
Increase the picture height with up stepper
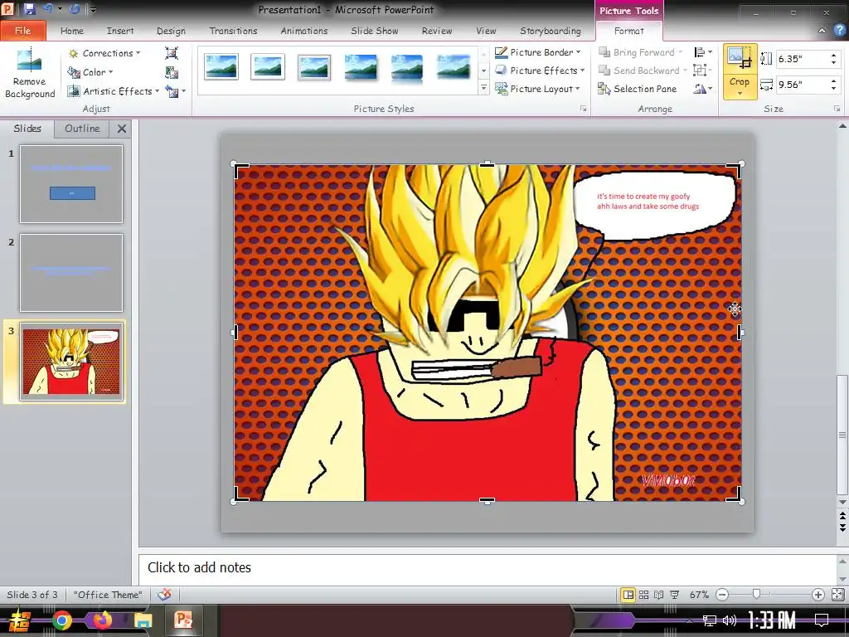pyautogui.click(x=834, y=55)
